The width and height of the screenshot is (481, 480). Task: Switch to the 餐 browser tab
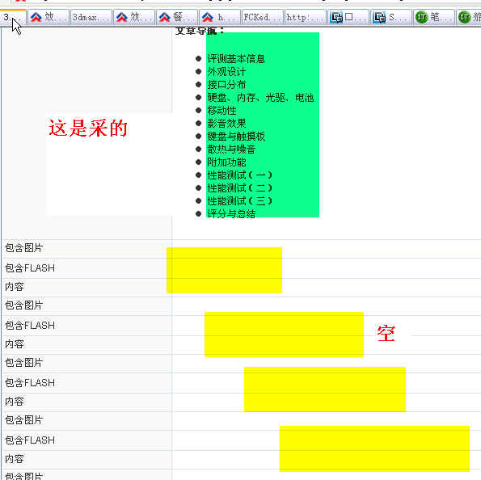click(x=177, y=17)
